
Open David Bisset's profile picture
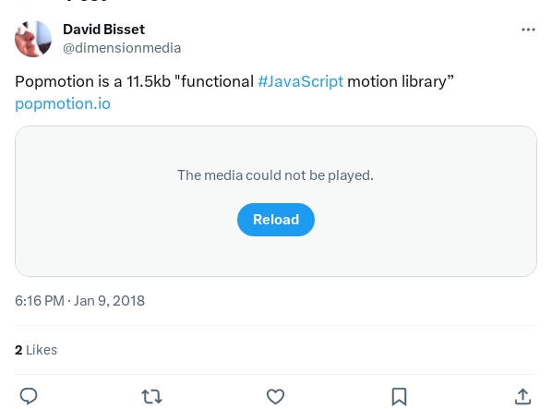33,39
